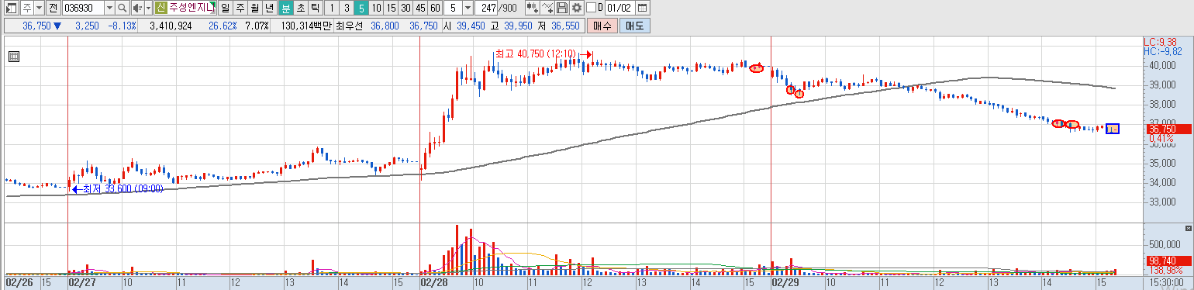Expand the dropdown next to the speaker icon
Image resolution: width=1194 pixels, height=290 pixels.
coord(147,8)
